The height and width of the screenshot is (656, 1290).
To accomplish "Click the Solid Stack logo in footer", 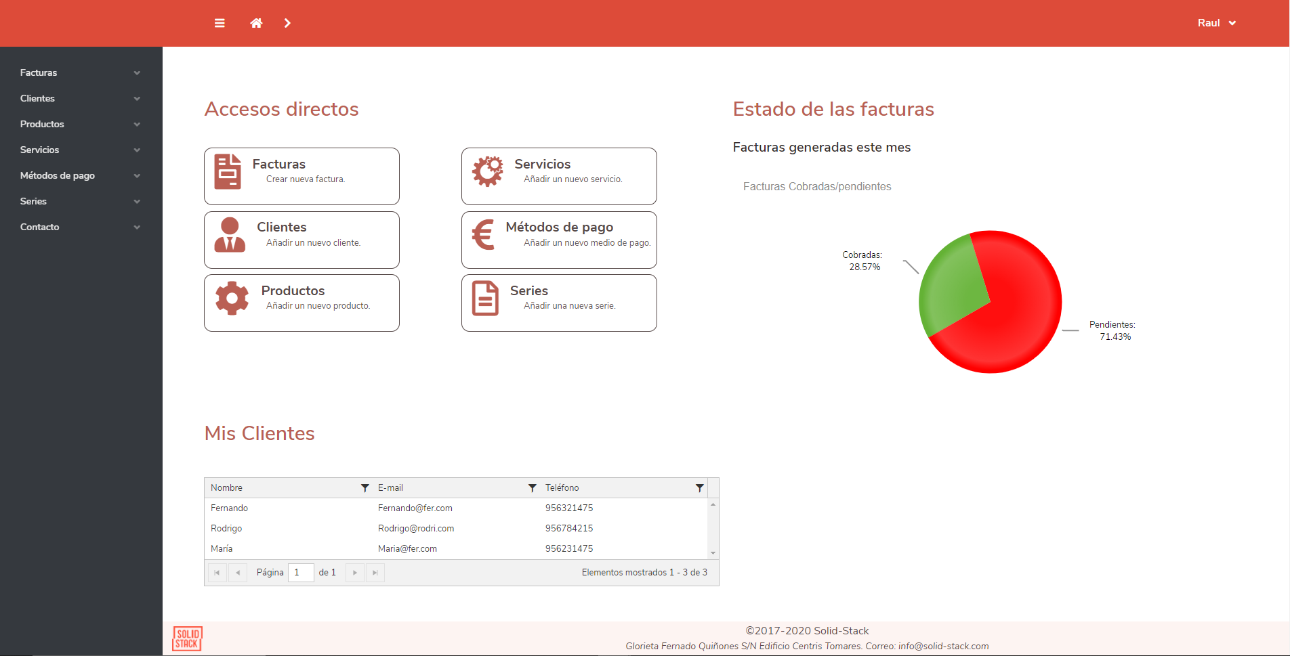I will [x=188, y=638].
